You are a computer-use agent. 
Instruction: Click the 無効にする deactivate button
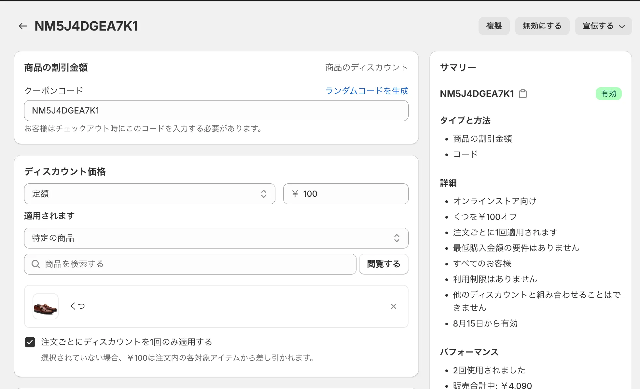pos(542,26)
